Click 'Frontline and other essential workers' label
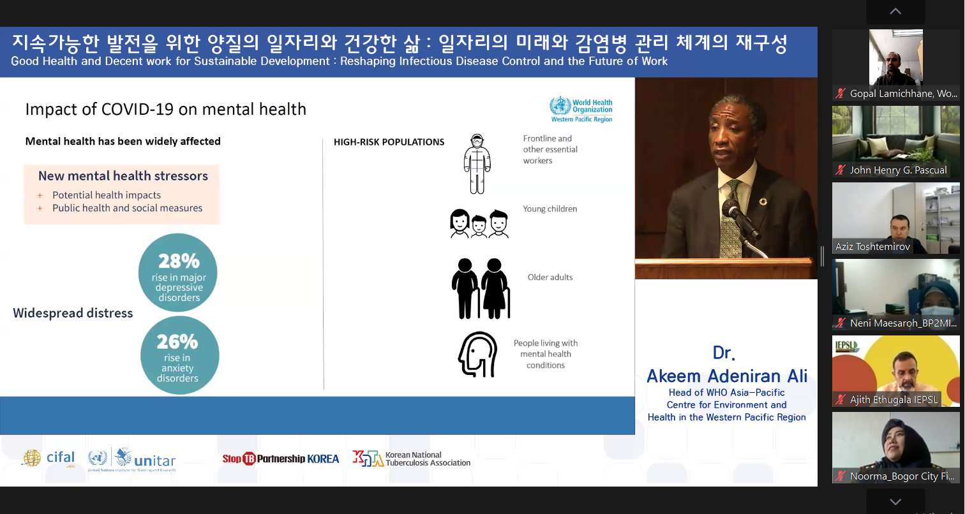This screenshot has height=514, width=965. pyautogui.click(x=550, y=149)
